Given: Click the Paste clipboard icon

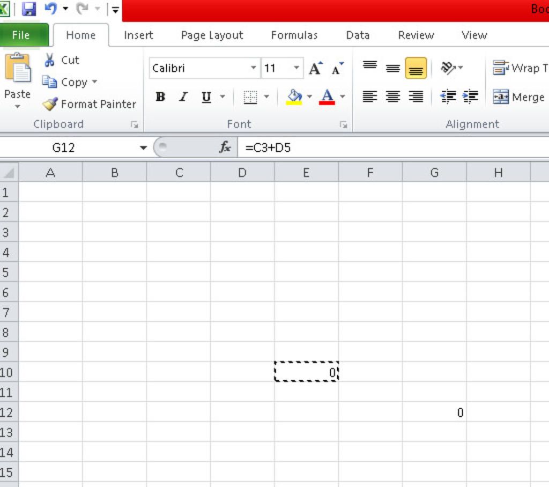Looking at the screenshot, I should point(18,68).
